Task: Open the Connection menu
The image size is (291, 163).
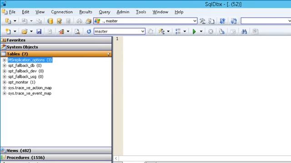Action: tap(62, 12)
